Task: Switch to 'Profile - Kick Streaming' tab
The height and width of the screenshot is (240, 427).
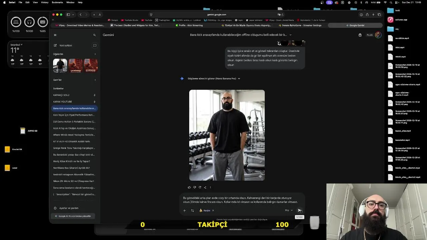Action: [189, 25]
